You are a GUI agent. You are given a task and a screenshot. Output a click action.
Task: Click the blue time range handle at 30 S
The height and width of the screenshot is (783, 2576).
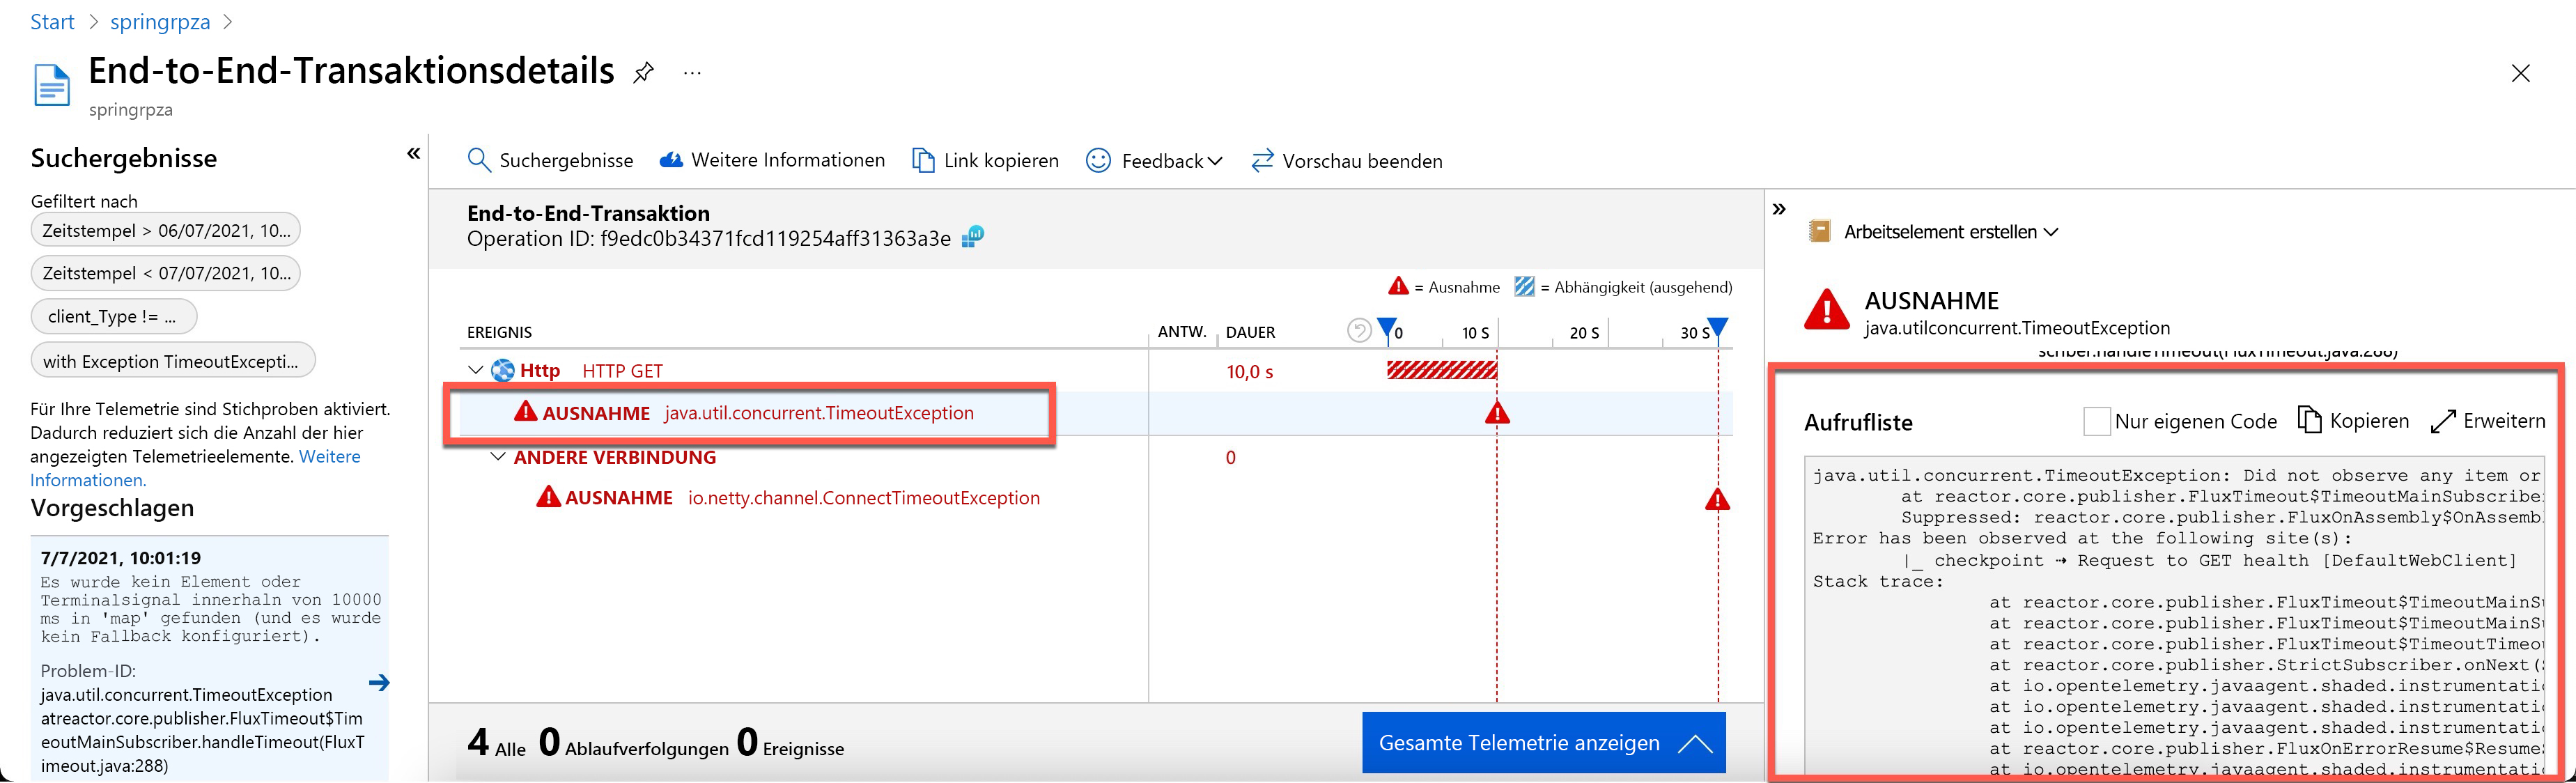point(1717,327)
